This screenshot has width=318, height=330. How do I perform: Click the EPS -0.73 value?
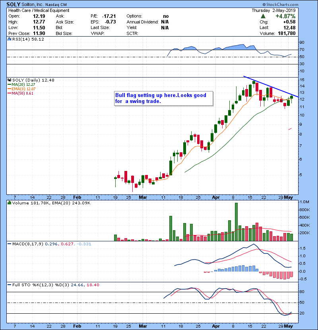pos(110,22)
